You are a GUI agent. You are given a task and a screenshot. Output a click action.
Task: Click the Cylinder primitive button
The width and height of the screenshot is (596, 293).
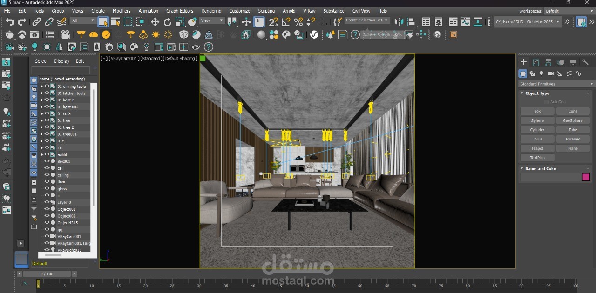tap(537, 130)
